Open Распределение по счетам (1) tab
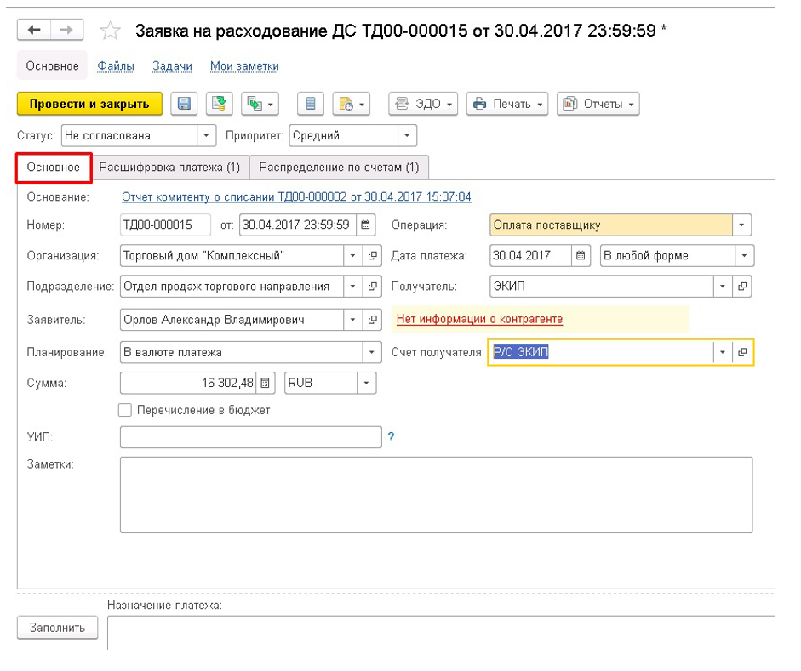This screenshot has height=671, width=801. pyautogui.click(x=339, y=168)
